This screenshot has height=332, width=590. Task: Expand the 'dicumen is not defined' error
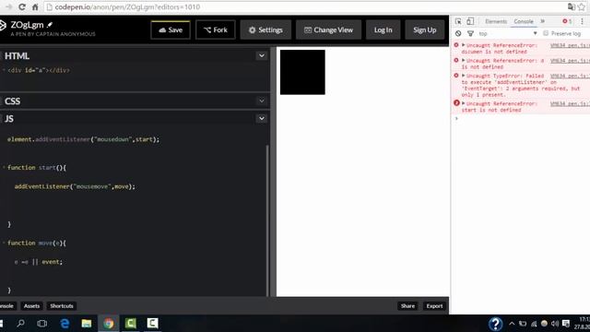point(464,45)
